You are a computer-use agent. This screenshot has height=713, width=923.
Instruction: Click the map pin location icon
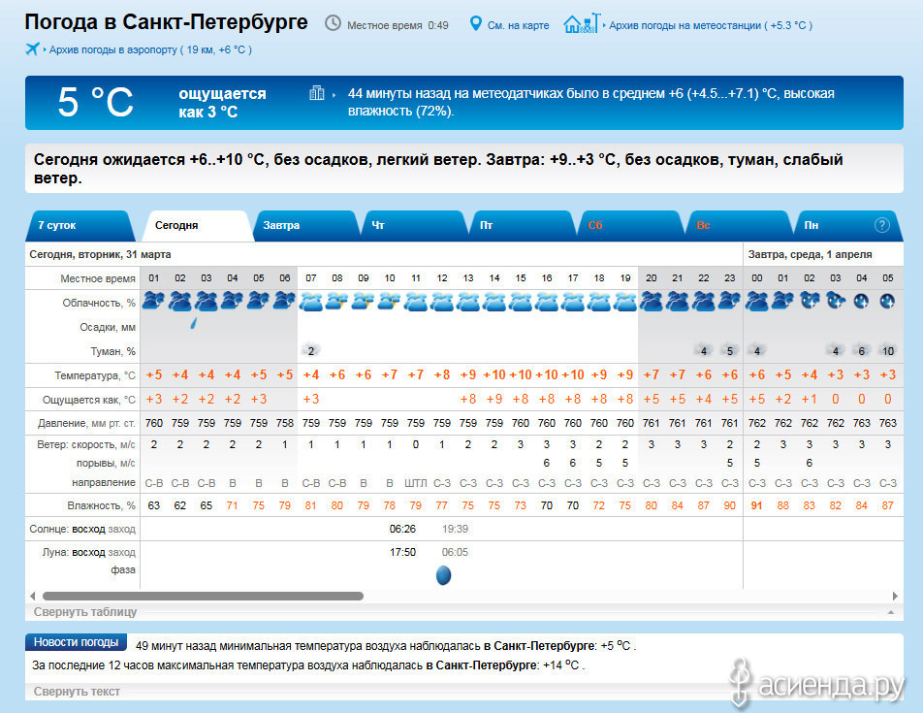475,23
